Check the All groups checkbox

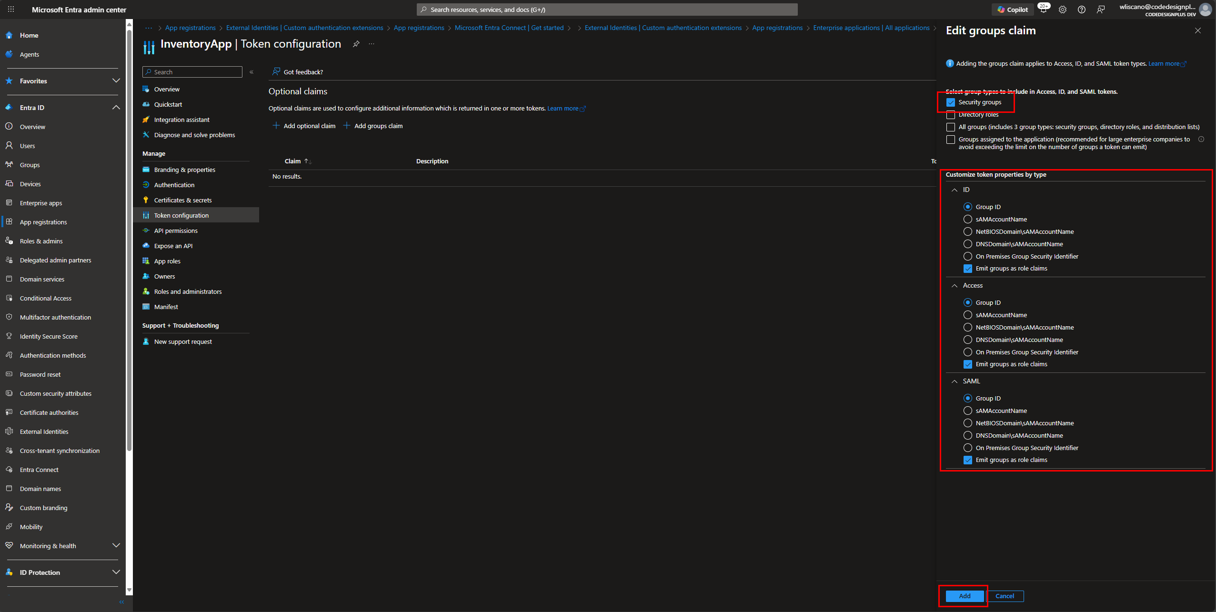(951, 127)
